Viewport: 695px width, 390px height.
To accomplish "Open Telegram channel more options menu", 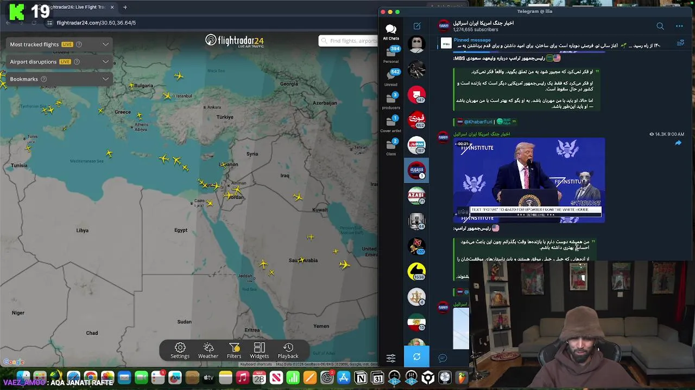I will (679, 26).
